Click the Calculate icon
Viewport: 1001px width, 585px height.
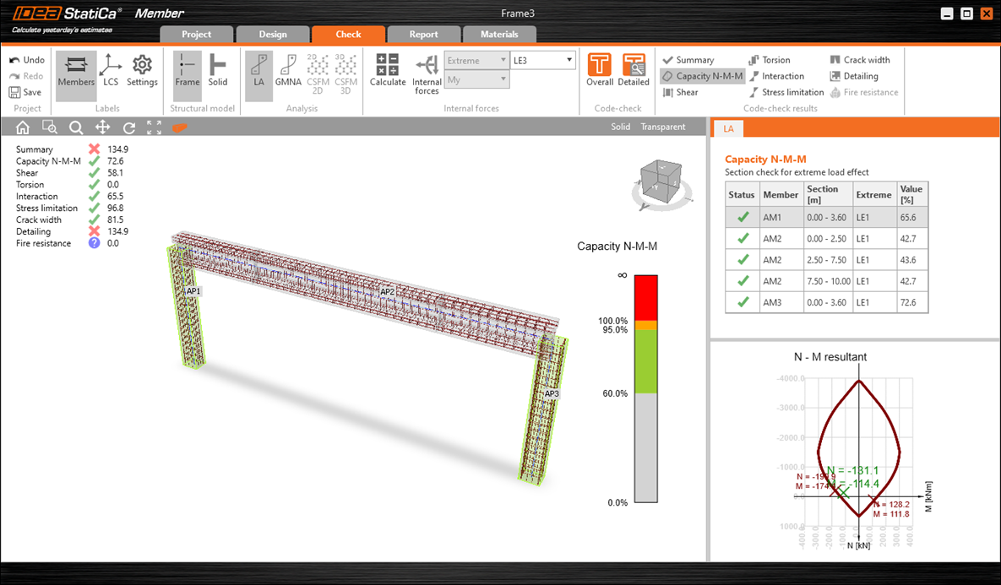click(387, 70)
